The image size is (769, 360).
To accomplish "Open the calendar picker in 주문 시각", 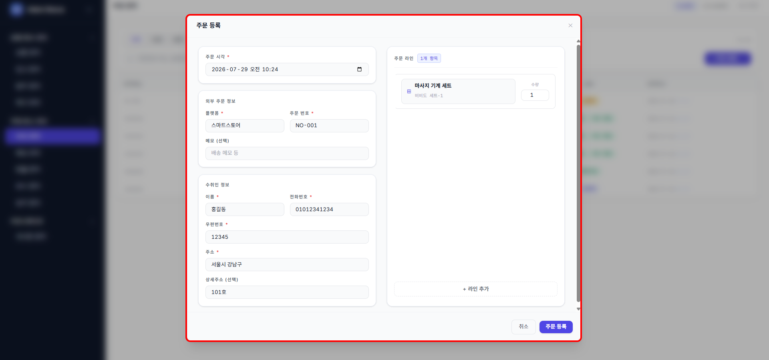I will pyautogui.click(x=359, y=69).
